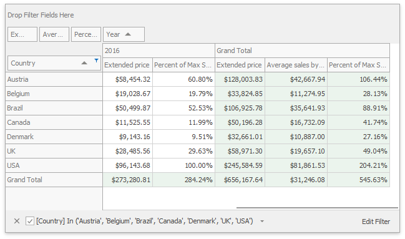Click the 'Aver...' data field header
The height and width of the screenshot is (239, 405).
(54, 34)
